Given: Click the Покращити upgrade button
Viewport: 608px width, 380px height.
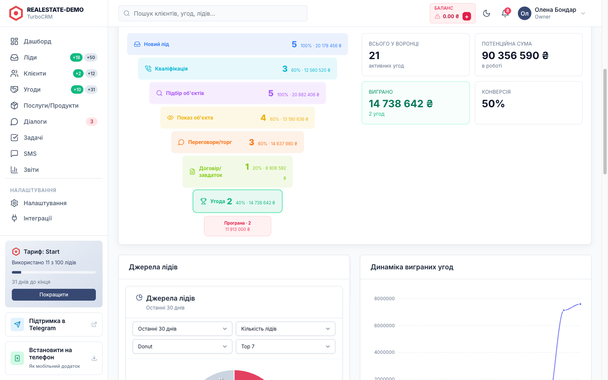Looking at the screenshot, I should tap(54, 295).
